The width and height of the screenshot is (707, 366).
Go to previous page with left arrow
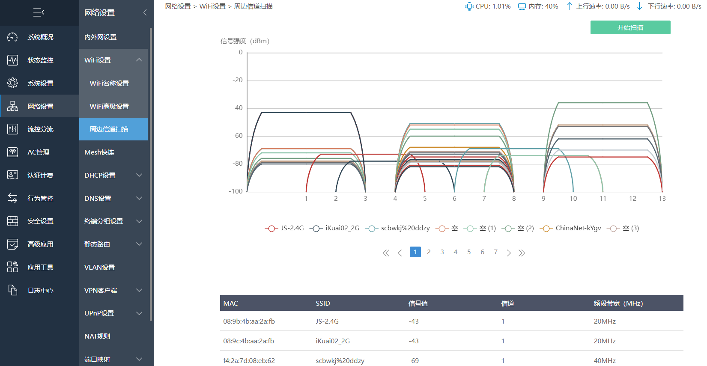coord(400,253)
